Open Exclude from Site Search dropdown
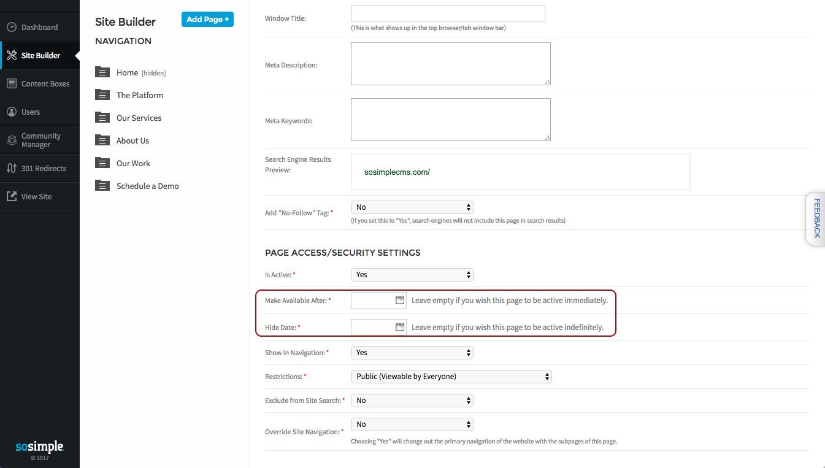The width and height of the screenshot is (825, 468). coord(412,401)
